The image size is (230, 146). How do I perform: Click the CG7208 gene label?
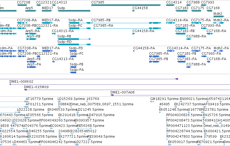point(24,2)
